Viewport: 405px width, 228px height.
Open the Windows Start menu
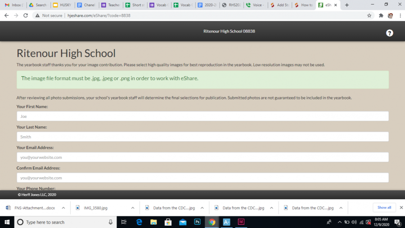pos(7,222)
